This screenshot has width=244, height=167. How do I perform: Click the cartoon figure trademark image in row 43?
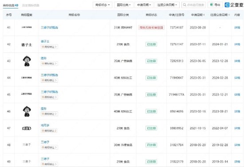coord(27,61)
